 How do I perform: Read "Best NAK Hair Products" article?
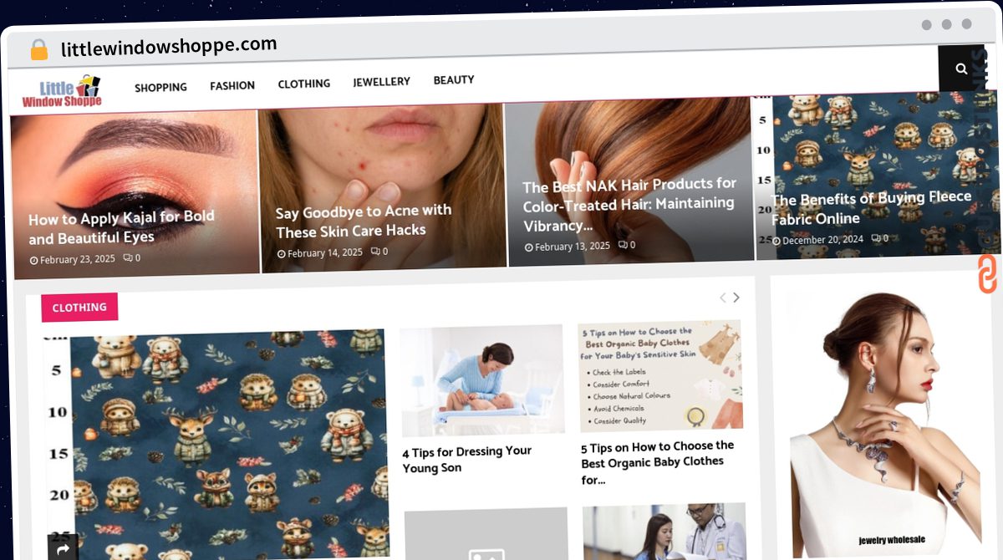tap(629, 205)
